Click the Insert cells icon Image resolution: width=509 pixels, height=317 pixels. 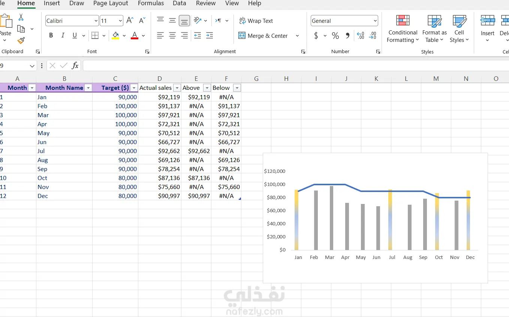tap(488, 20)
